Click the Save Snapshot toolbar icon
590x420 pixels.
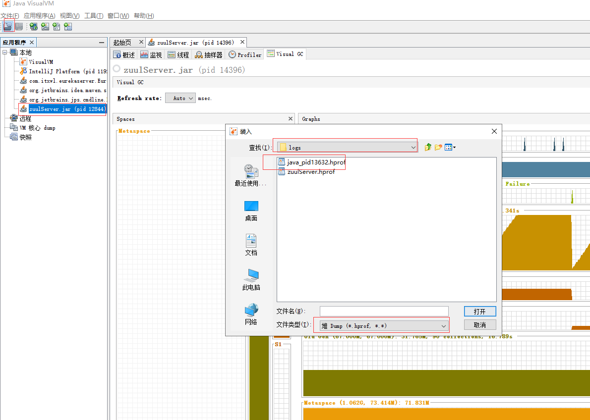point(18,26)
